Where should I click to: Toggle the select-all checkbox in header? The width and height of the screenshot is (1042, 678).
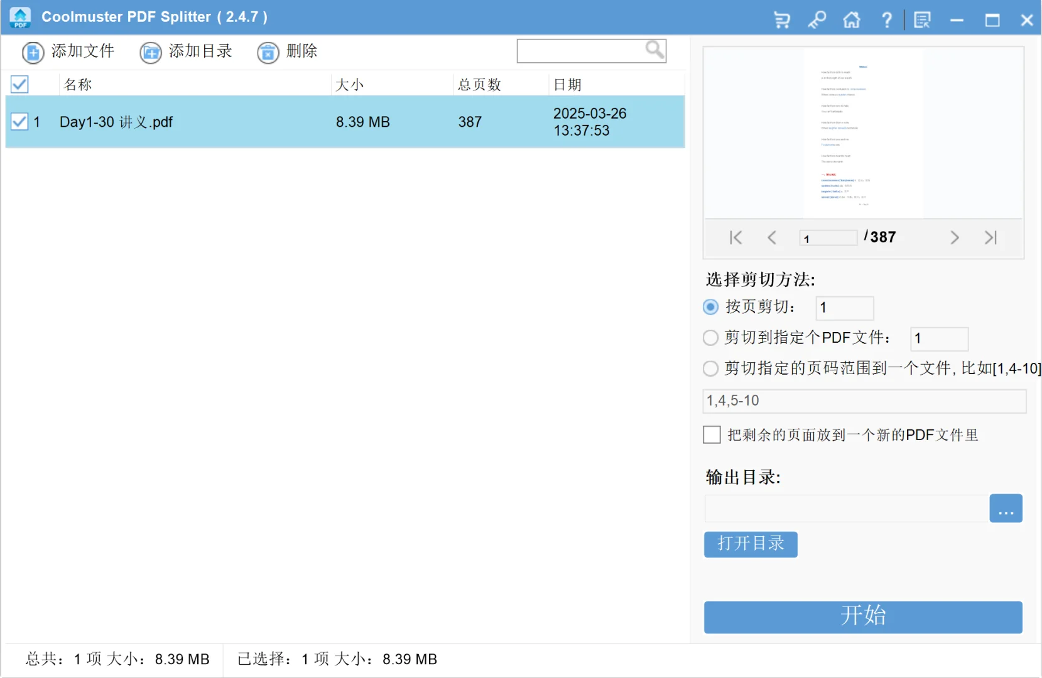[x=19, y=84]
